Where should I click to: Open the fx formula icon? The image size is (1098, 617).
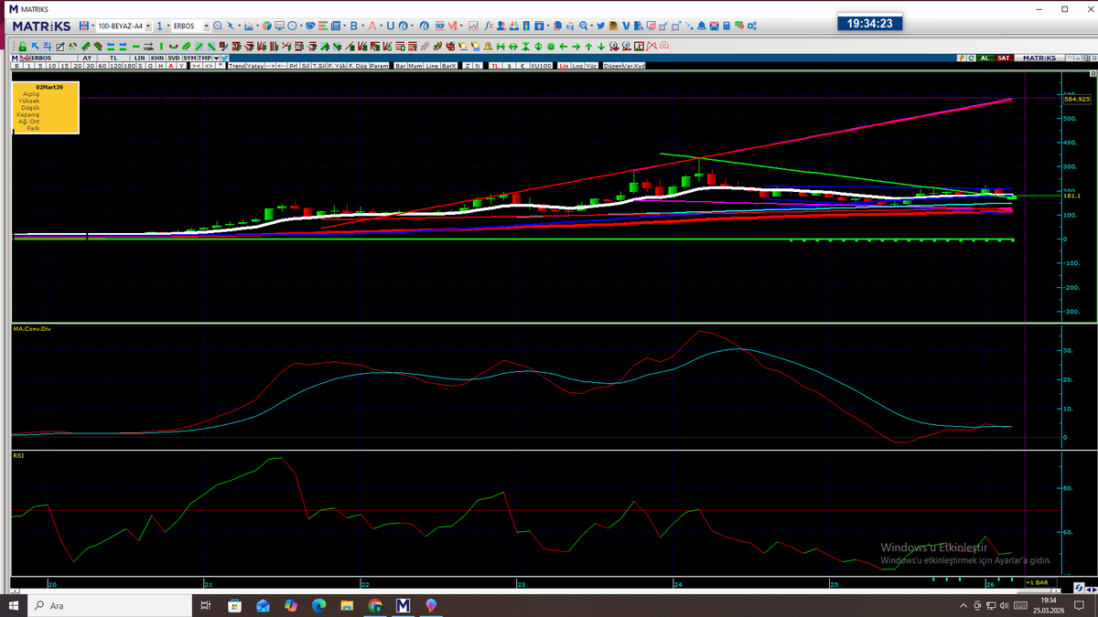(489, 26)
